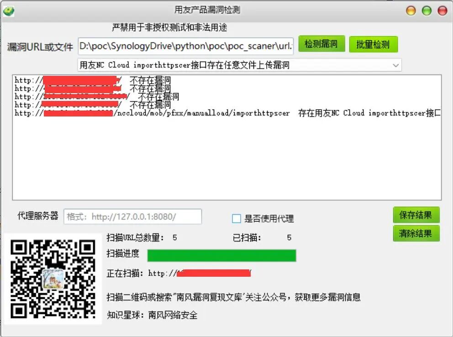Image resolution: width=453 pixels, height=337 pixels.
Task: Click the result line containing importhttpscer path
Action: (x=227, y=113)
